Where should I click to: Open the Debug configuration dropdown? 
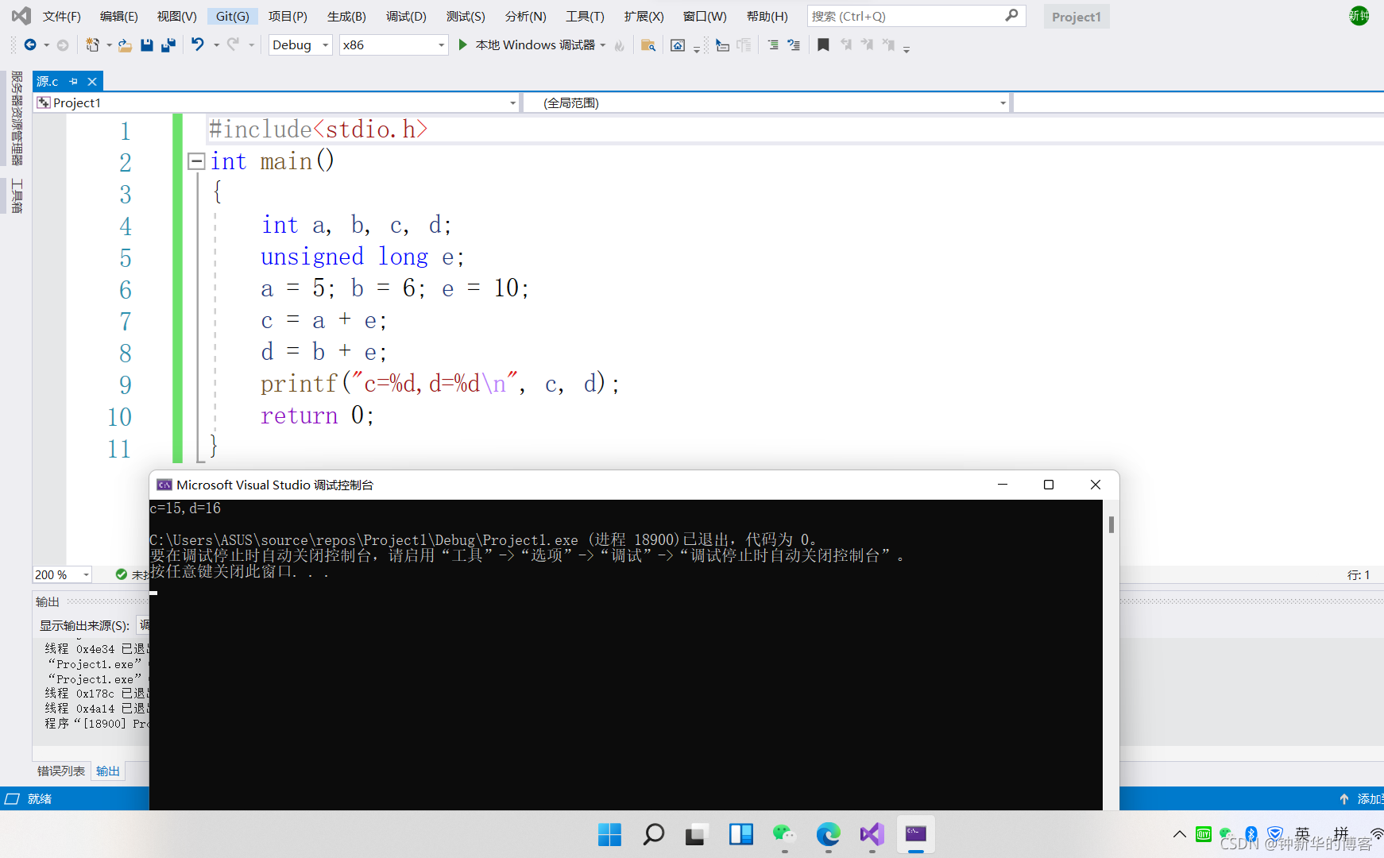pyautogui.click(x=300, y=44)
